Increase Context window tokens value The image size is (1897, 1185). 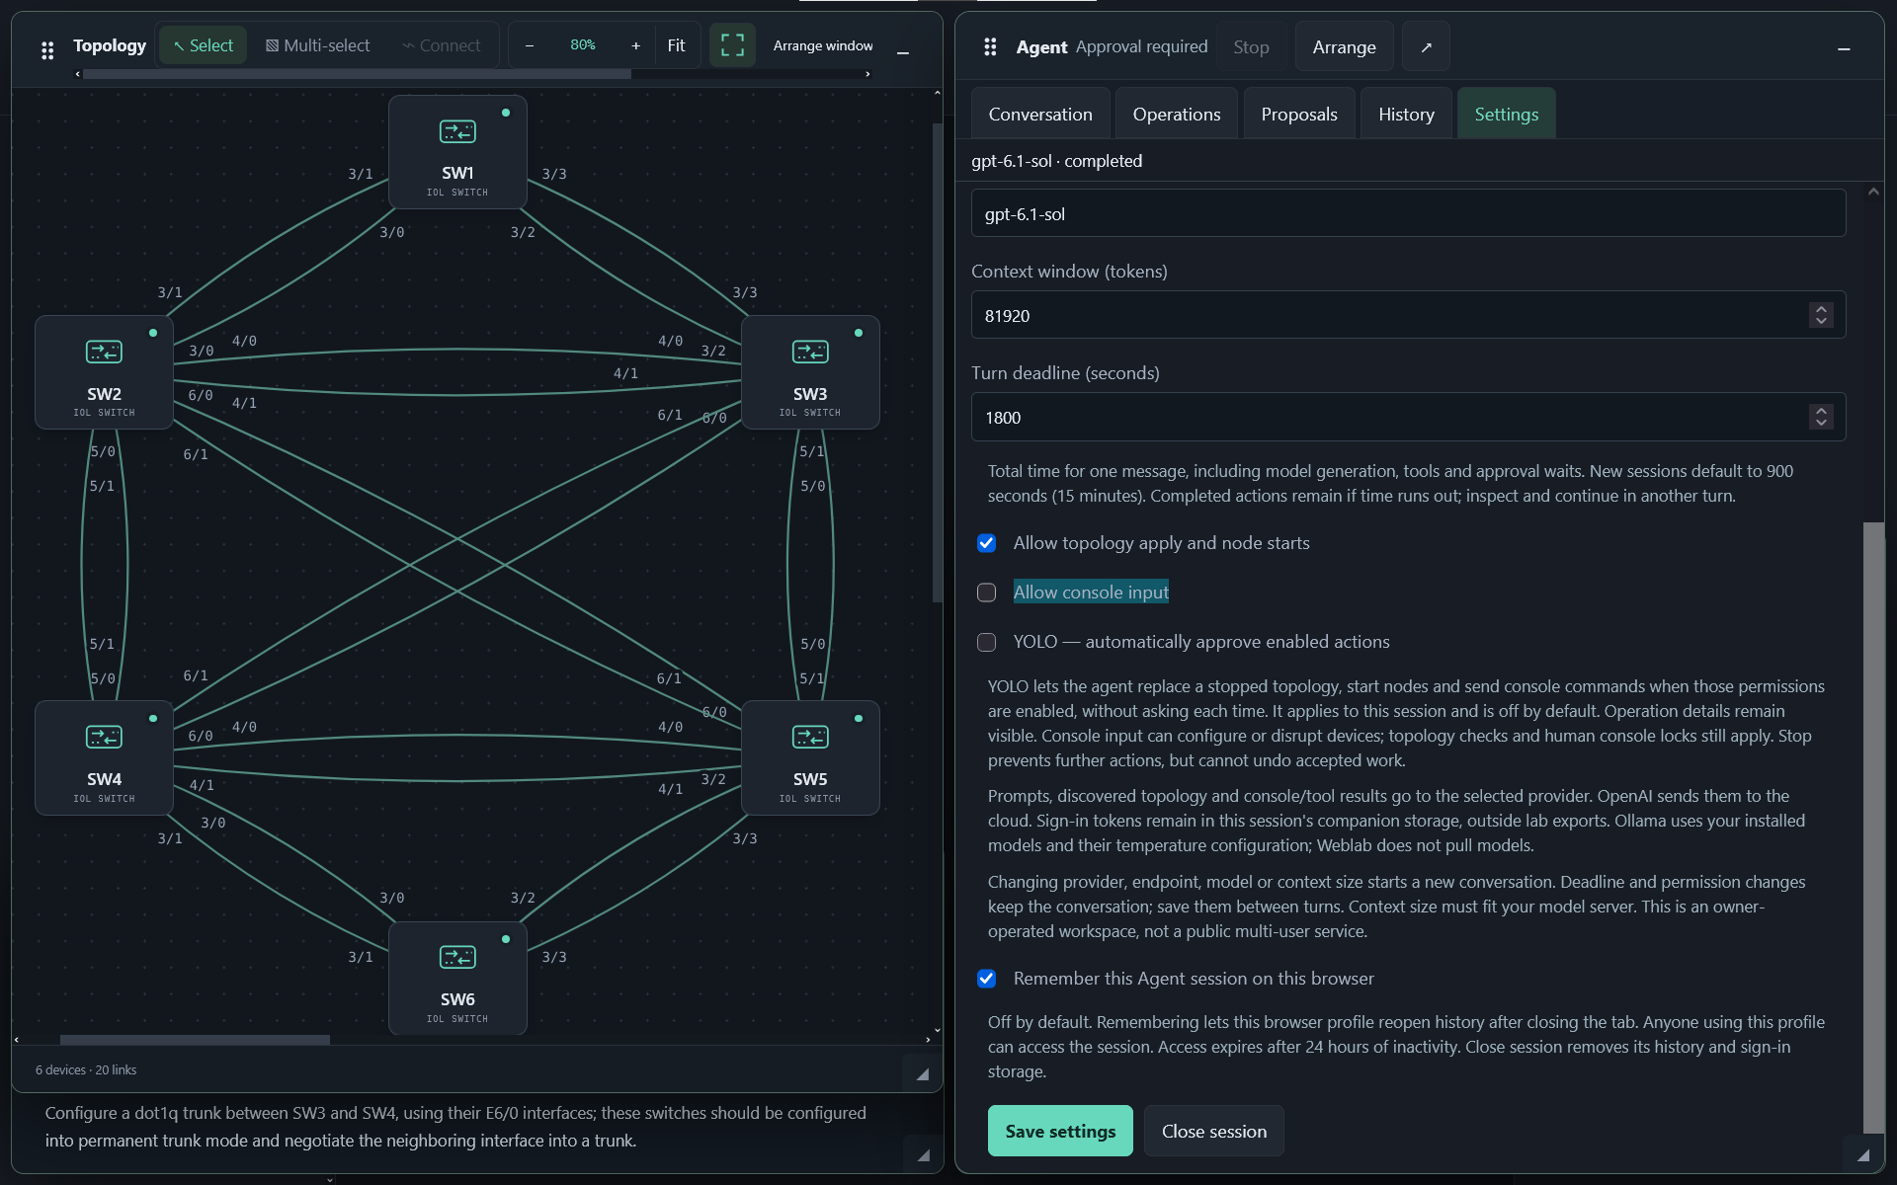[x=1821, y=309]
